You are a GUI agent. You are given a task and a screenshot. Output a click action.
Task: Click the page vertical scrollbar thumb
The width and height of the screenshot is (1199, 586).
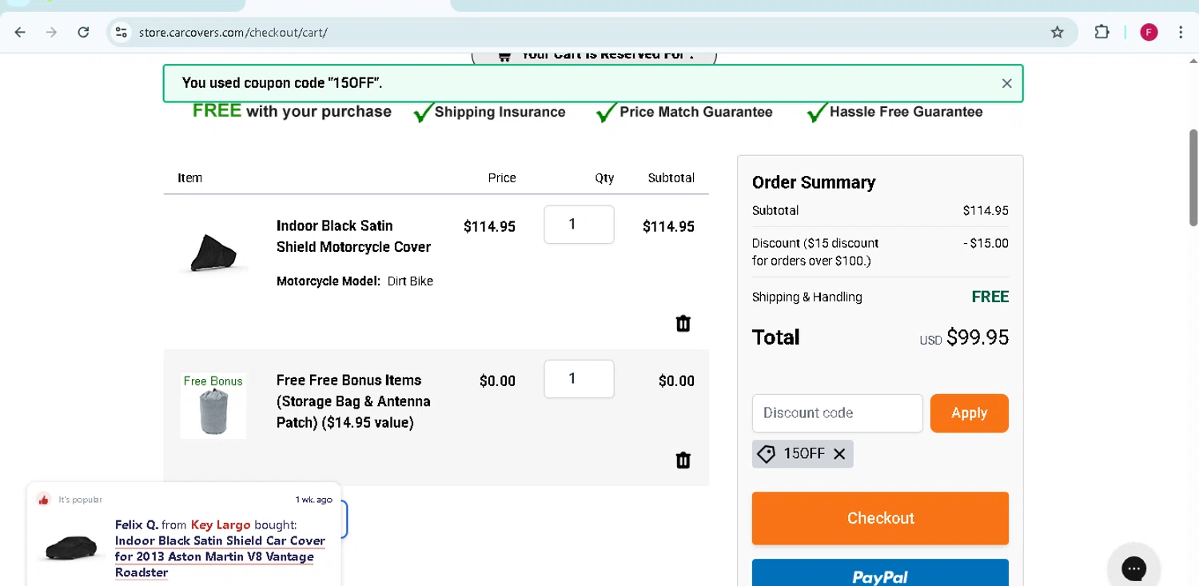pyautogui.click(x=1193, y=177)
